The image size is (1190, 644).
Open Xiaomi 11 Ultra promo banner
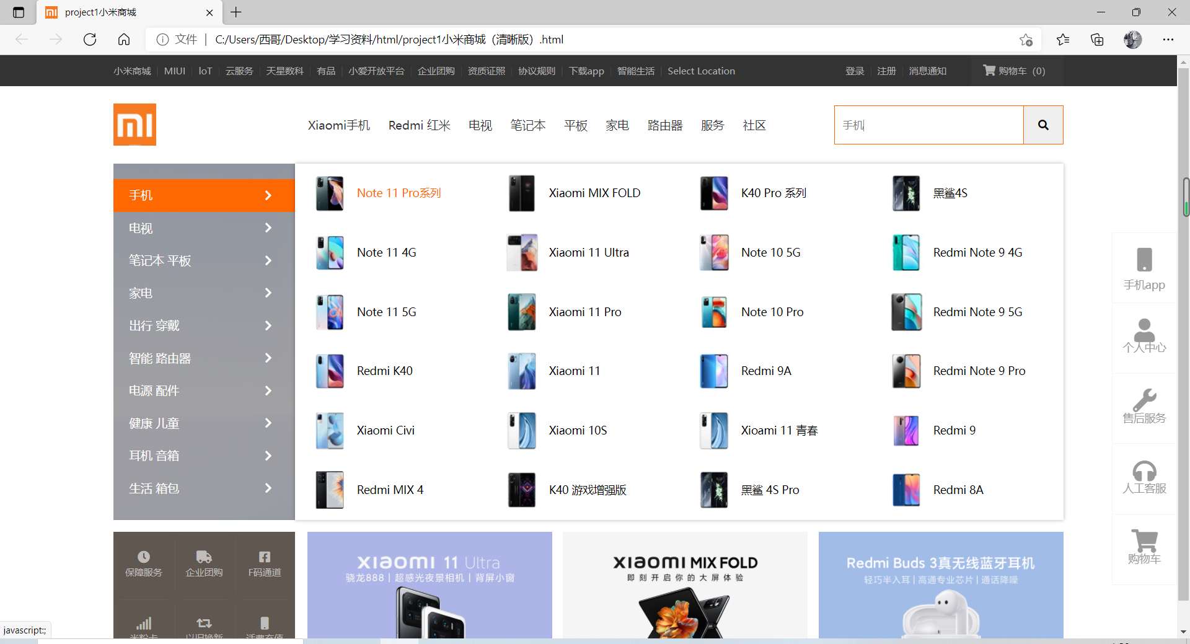point(430,584)
